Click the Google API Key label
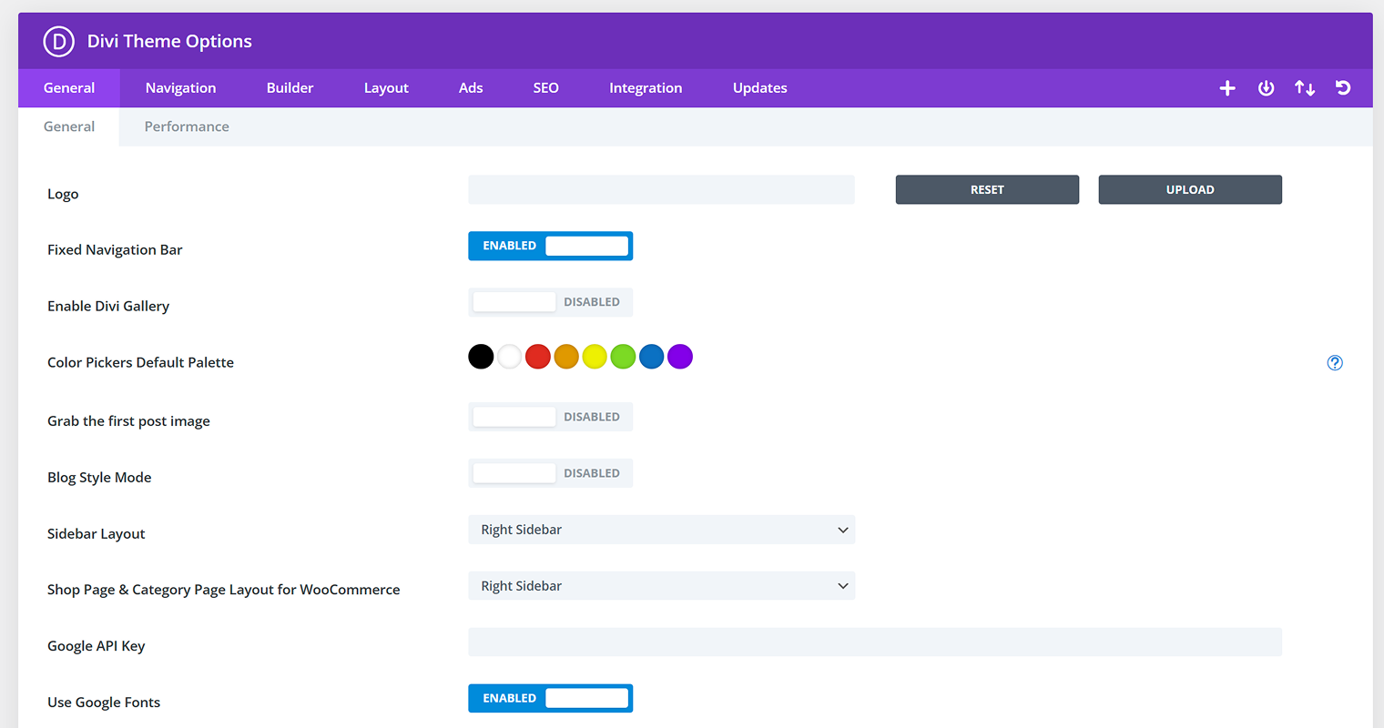This screenshot has width=1384, height=728. pyautogui.click(x=97, y=646)
